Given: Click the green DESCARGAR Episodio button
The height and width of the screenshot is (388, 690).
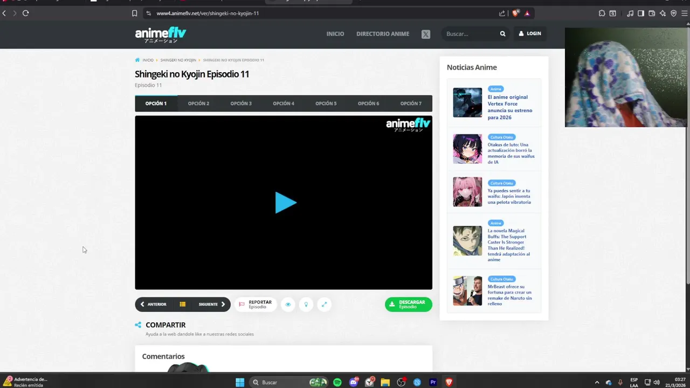Looking at the screenshot, I should pyautogui.click(x=409, y=304).
